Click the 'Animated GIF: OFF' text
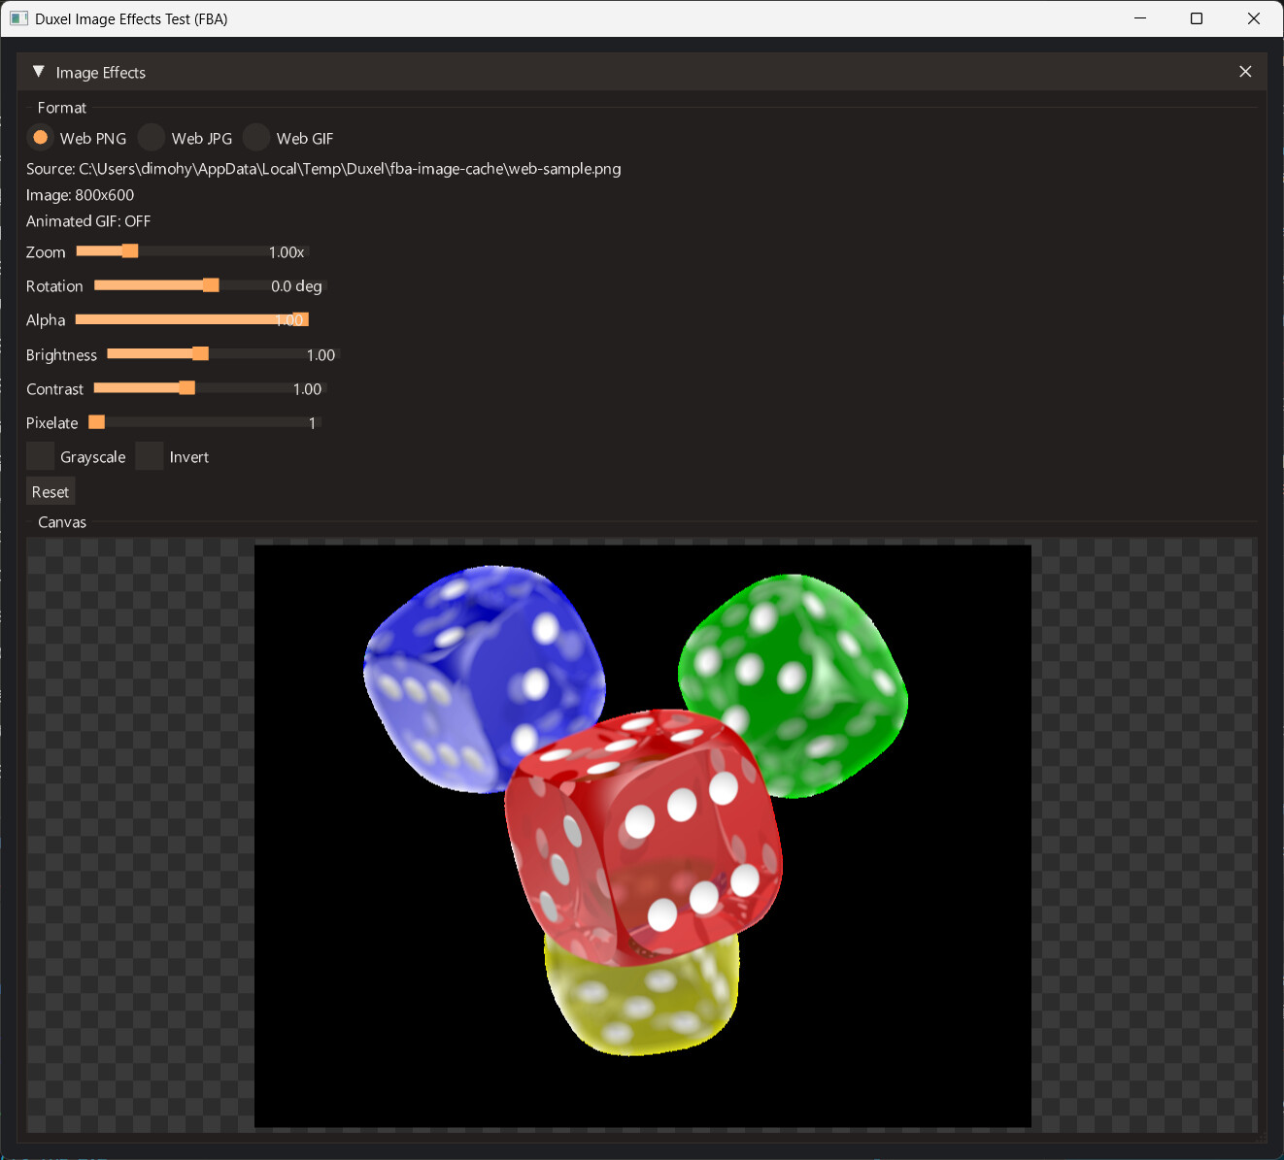The width and height of the screenshot is (1284, 1160). tap(88, 221)
